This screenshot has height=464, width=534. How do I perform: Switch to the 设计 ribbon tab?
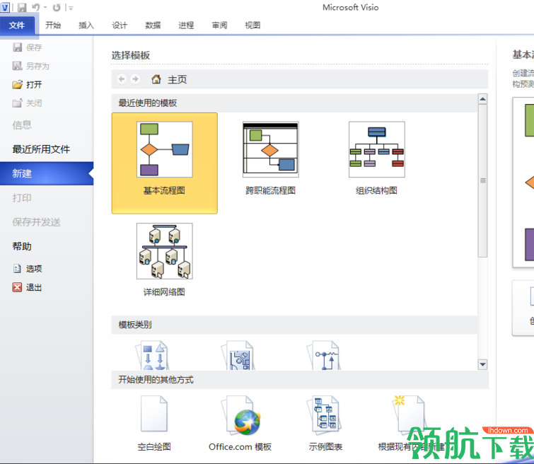pos(120,25)
